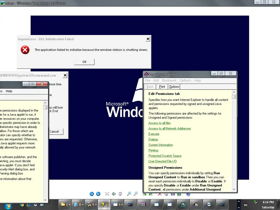Open the Protected Scratch Space link
The image size is (280, 210).
click(x=165, y=156)
